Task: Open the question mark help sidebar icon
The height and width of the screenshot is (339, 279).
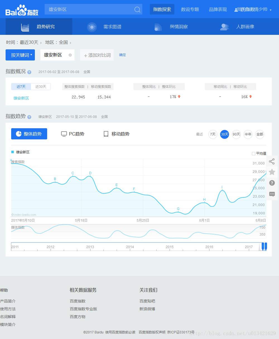Action: pos(272,183)
